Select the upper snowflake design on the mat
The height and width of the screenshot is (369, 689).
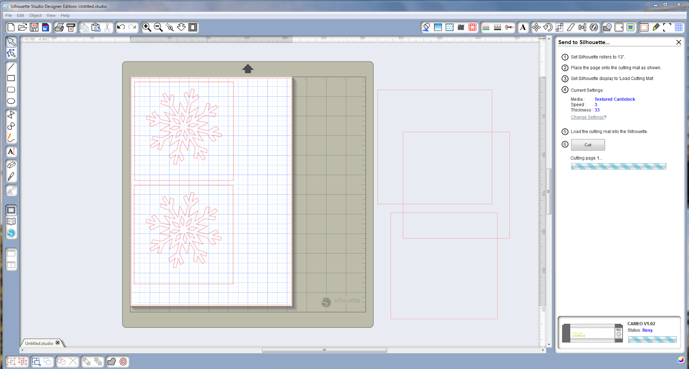coord(184,126)
